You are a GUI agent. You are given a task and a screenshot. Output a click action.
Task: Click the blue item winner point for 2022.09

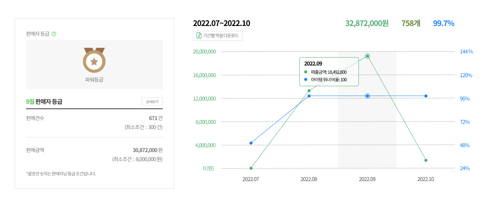point(367,96)
